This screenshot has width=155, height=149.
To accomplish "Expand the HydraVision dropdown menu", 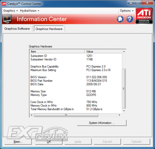I will click(30, 11).
